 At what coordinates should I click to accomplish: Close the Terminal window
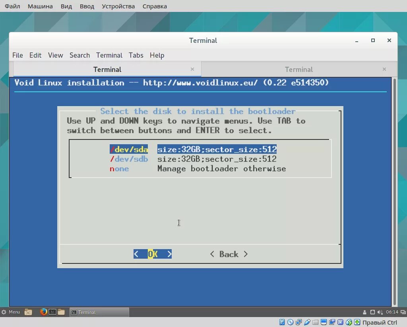(389, 40)
